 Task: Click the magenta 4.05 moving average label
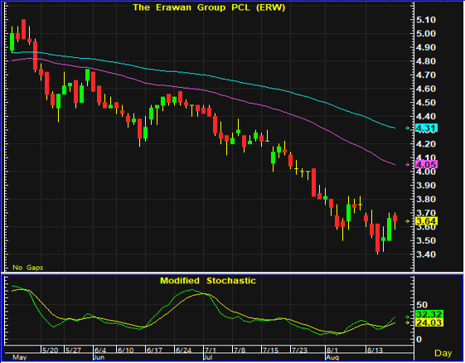(426, 164)
